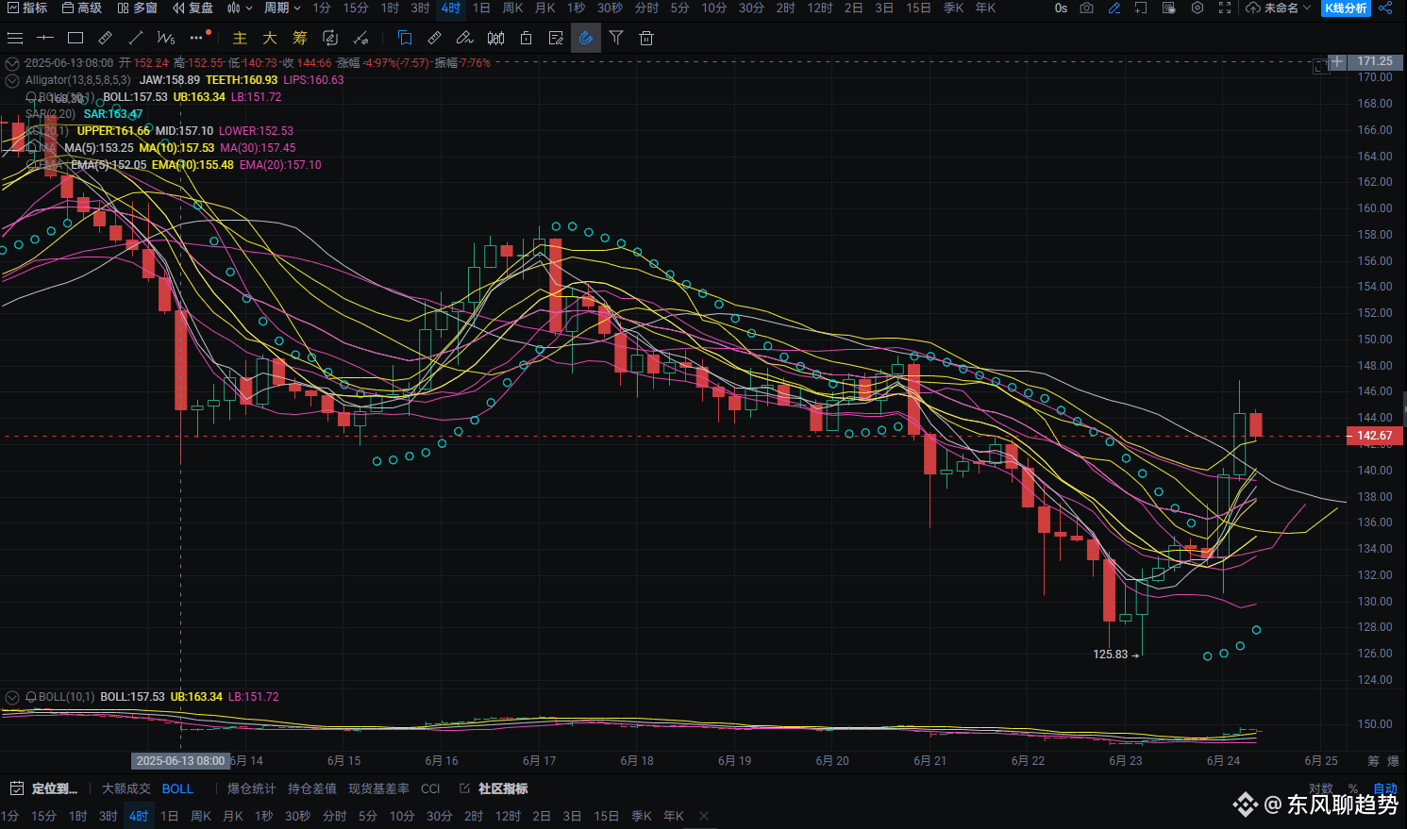Open more drawing tools ellipsis

click(197, 38)
